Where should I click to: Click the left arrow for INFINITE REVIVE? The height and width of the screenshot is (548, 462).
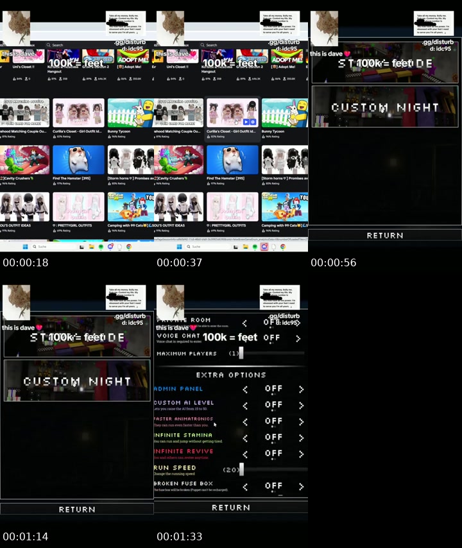point(245,454)
